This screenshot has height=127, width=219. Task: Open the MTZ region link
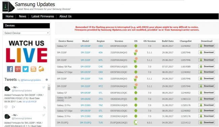(100, 86)
